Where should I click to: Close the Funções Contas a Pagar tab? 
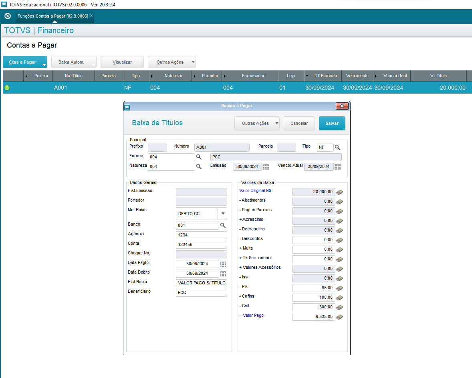point(91,16)
